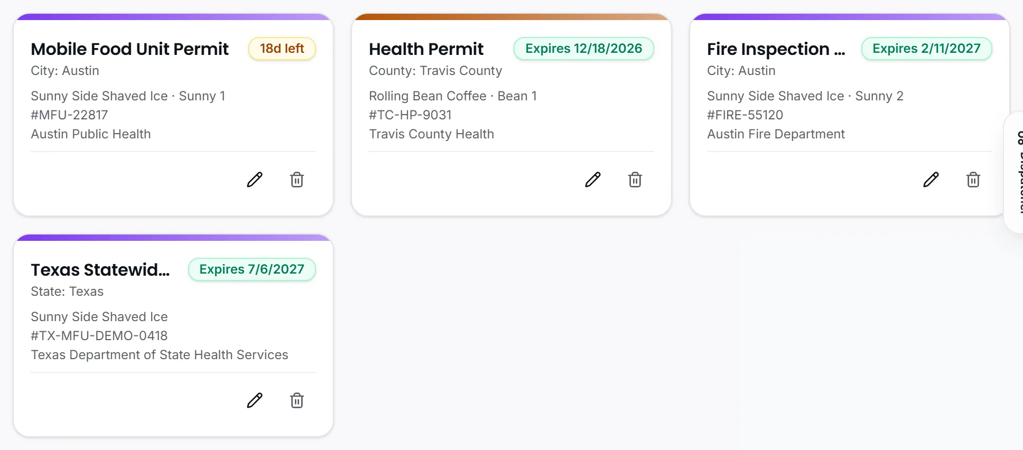Select the Health Permit title
1023x450 pixels.
point(426,49)
